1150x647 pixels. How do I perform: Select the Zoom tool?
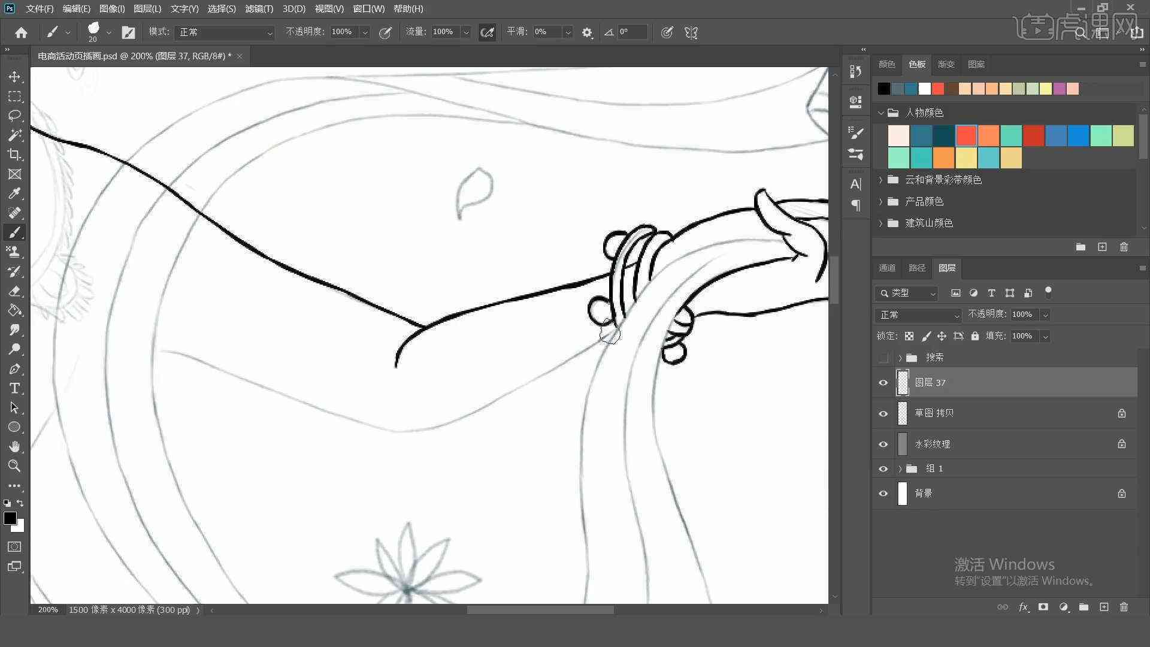click(14, 466)
